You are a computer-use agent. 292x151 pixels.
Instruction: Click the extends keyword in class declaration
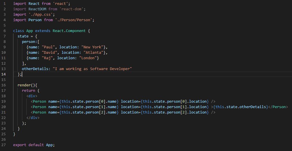[x=43, y=31]
